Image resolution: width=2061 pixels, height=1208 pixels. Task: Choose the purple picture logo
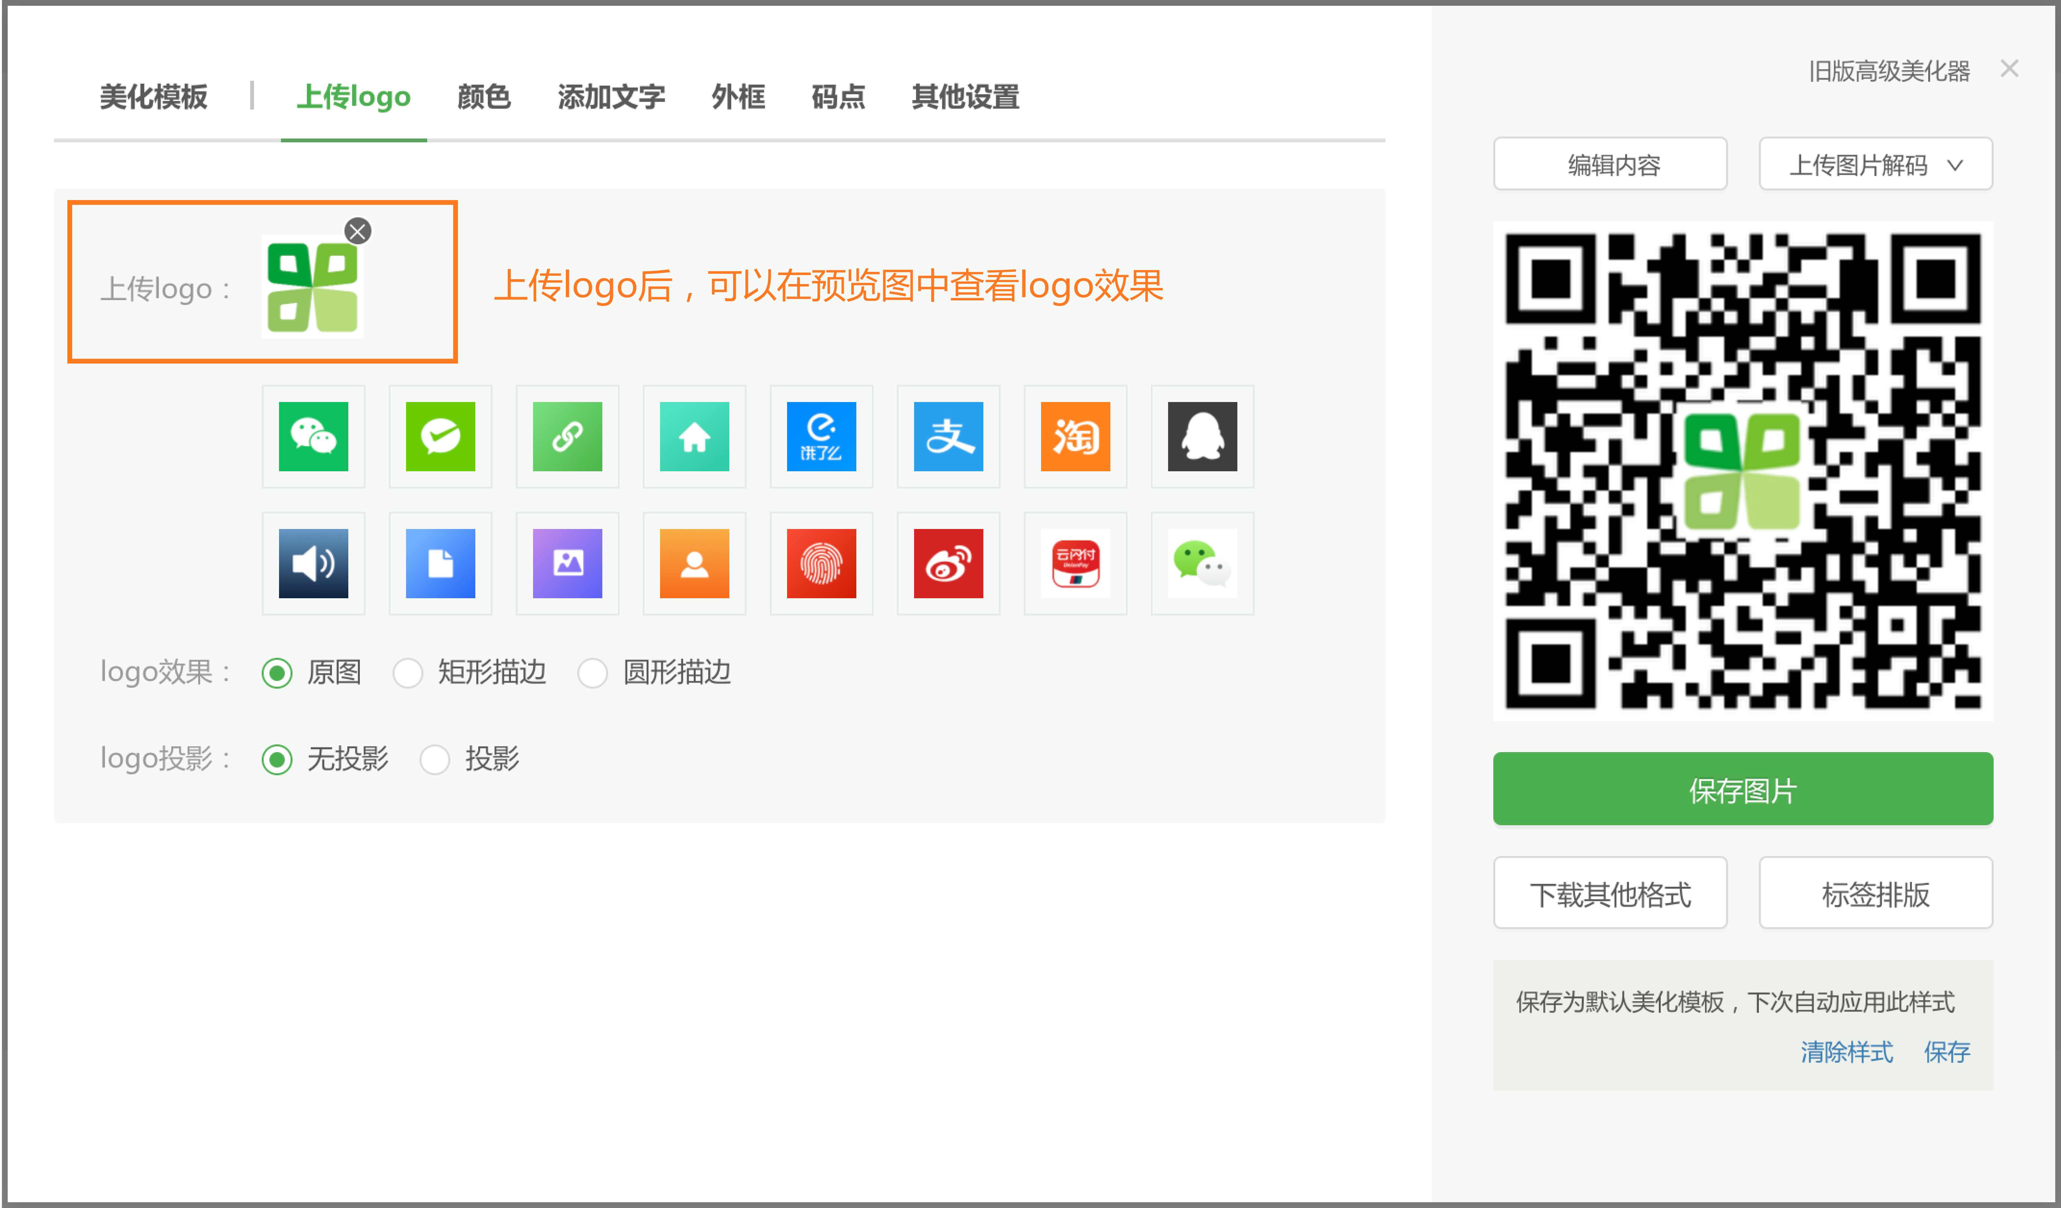(568, 563)
